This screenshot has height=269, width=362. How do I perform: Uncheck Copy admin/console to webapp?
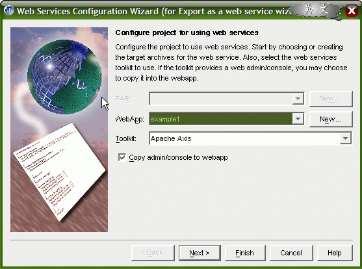(122, 157)
